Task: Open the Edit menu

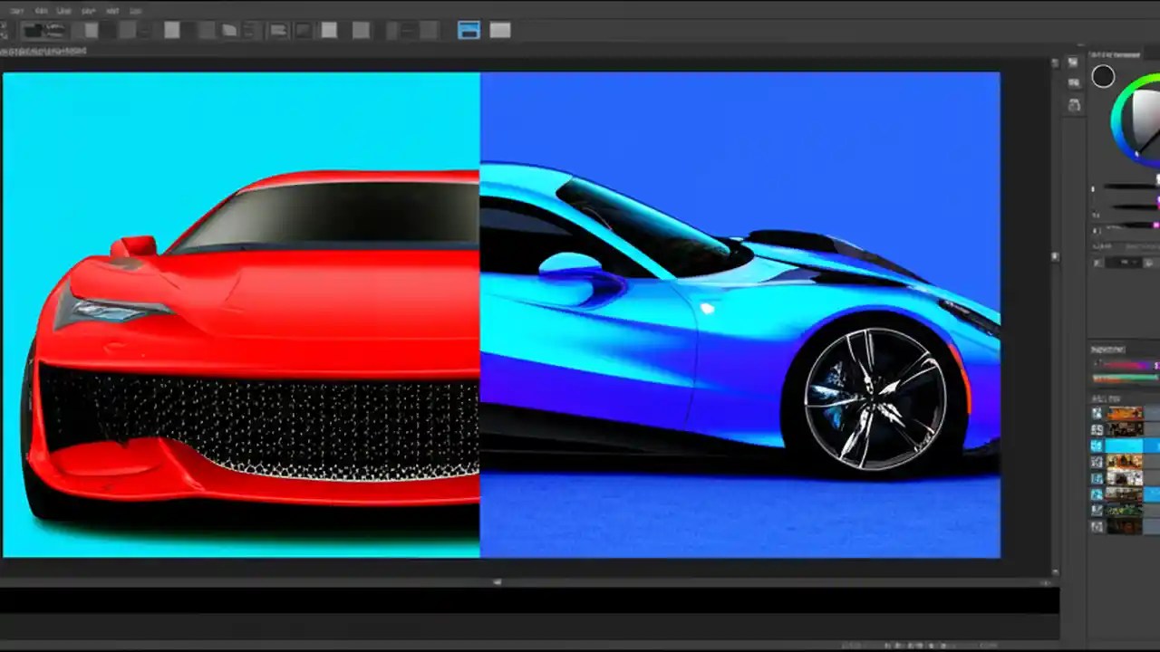Action: click(42, 10)
